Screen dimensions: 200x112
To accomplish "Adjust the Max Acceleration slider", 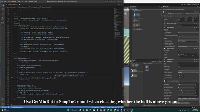I will [x=186, y=86].
